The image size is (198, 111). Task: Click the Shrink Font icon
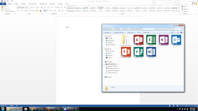pyautogui.click(x=34, y=7)
